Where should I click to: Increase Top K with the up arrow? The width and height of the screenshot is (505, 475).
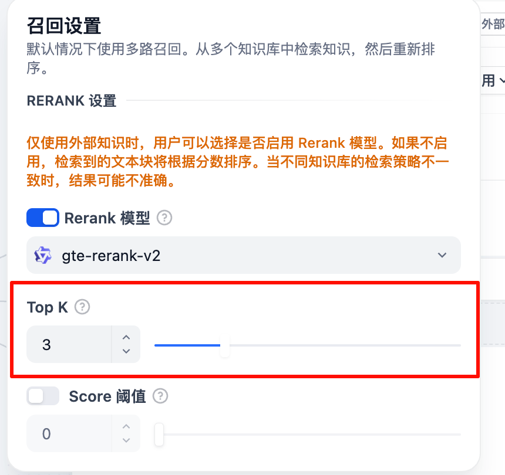click(x=126, y=338)
